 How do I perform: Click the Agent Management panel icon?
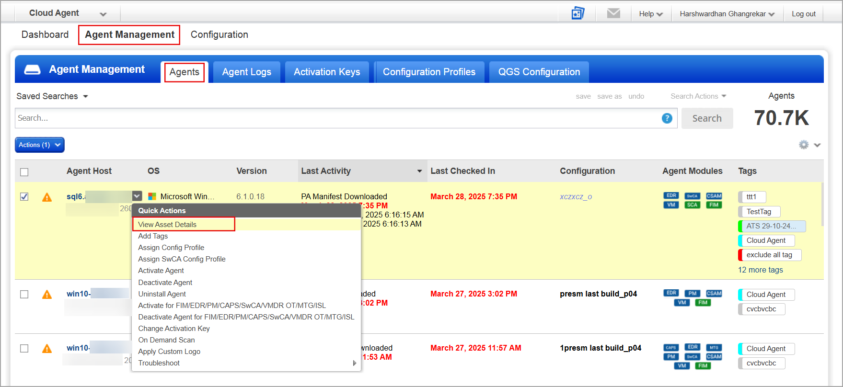tap(33, 70)
